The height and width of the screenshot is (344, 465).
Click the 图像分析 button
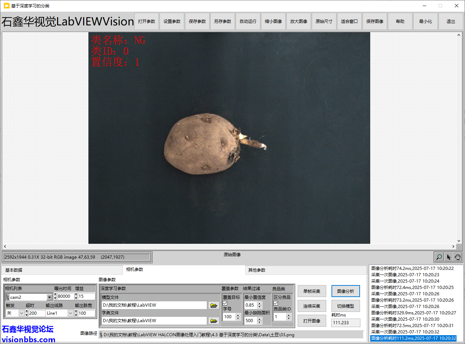345,291
